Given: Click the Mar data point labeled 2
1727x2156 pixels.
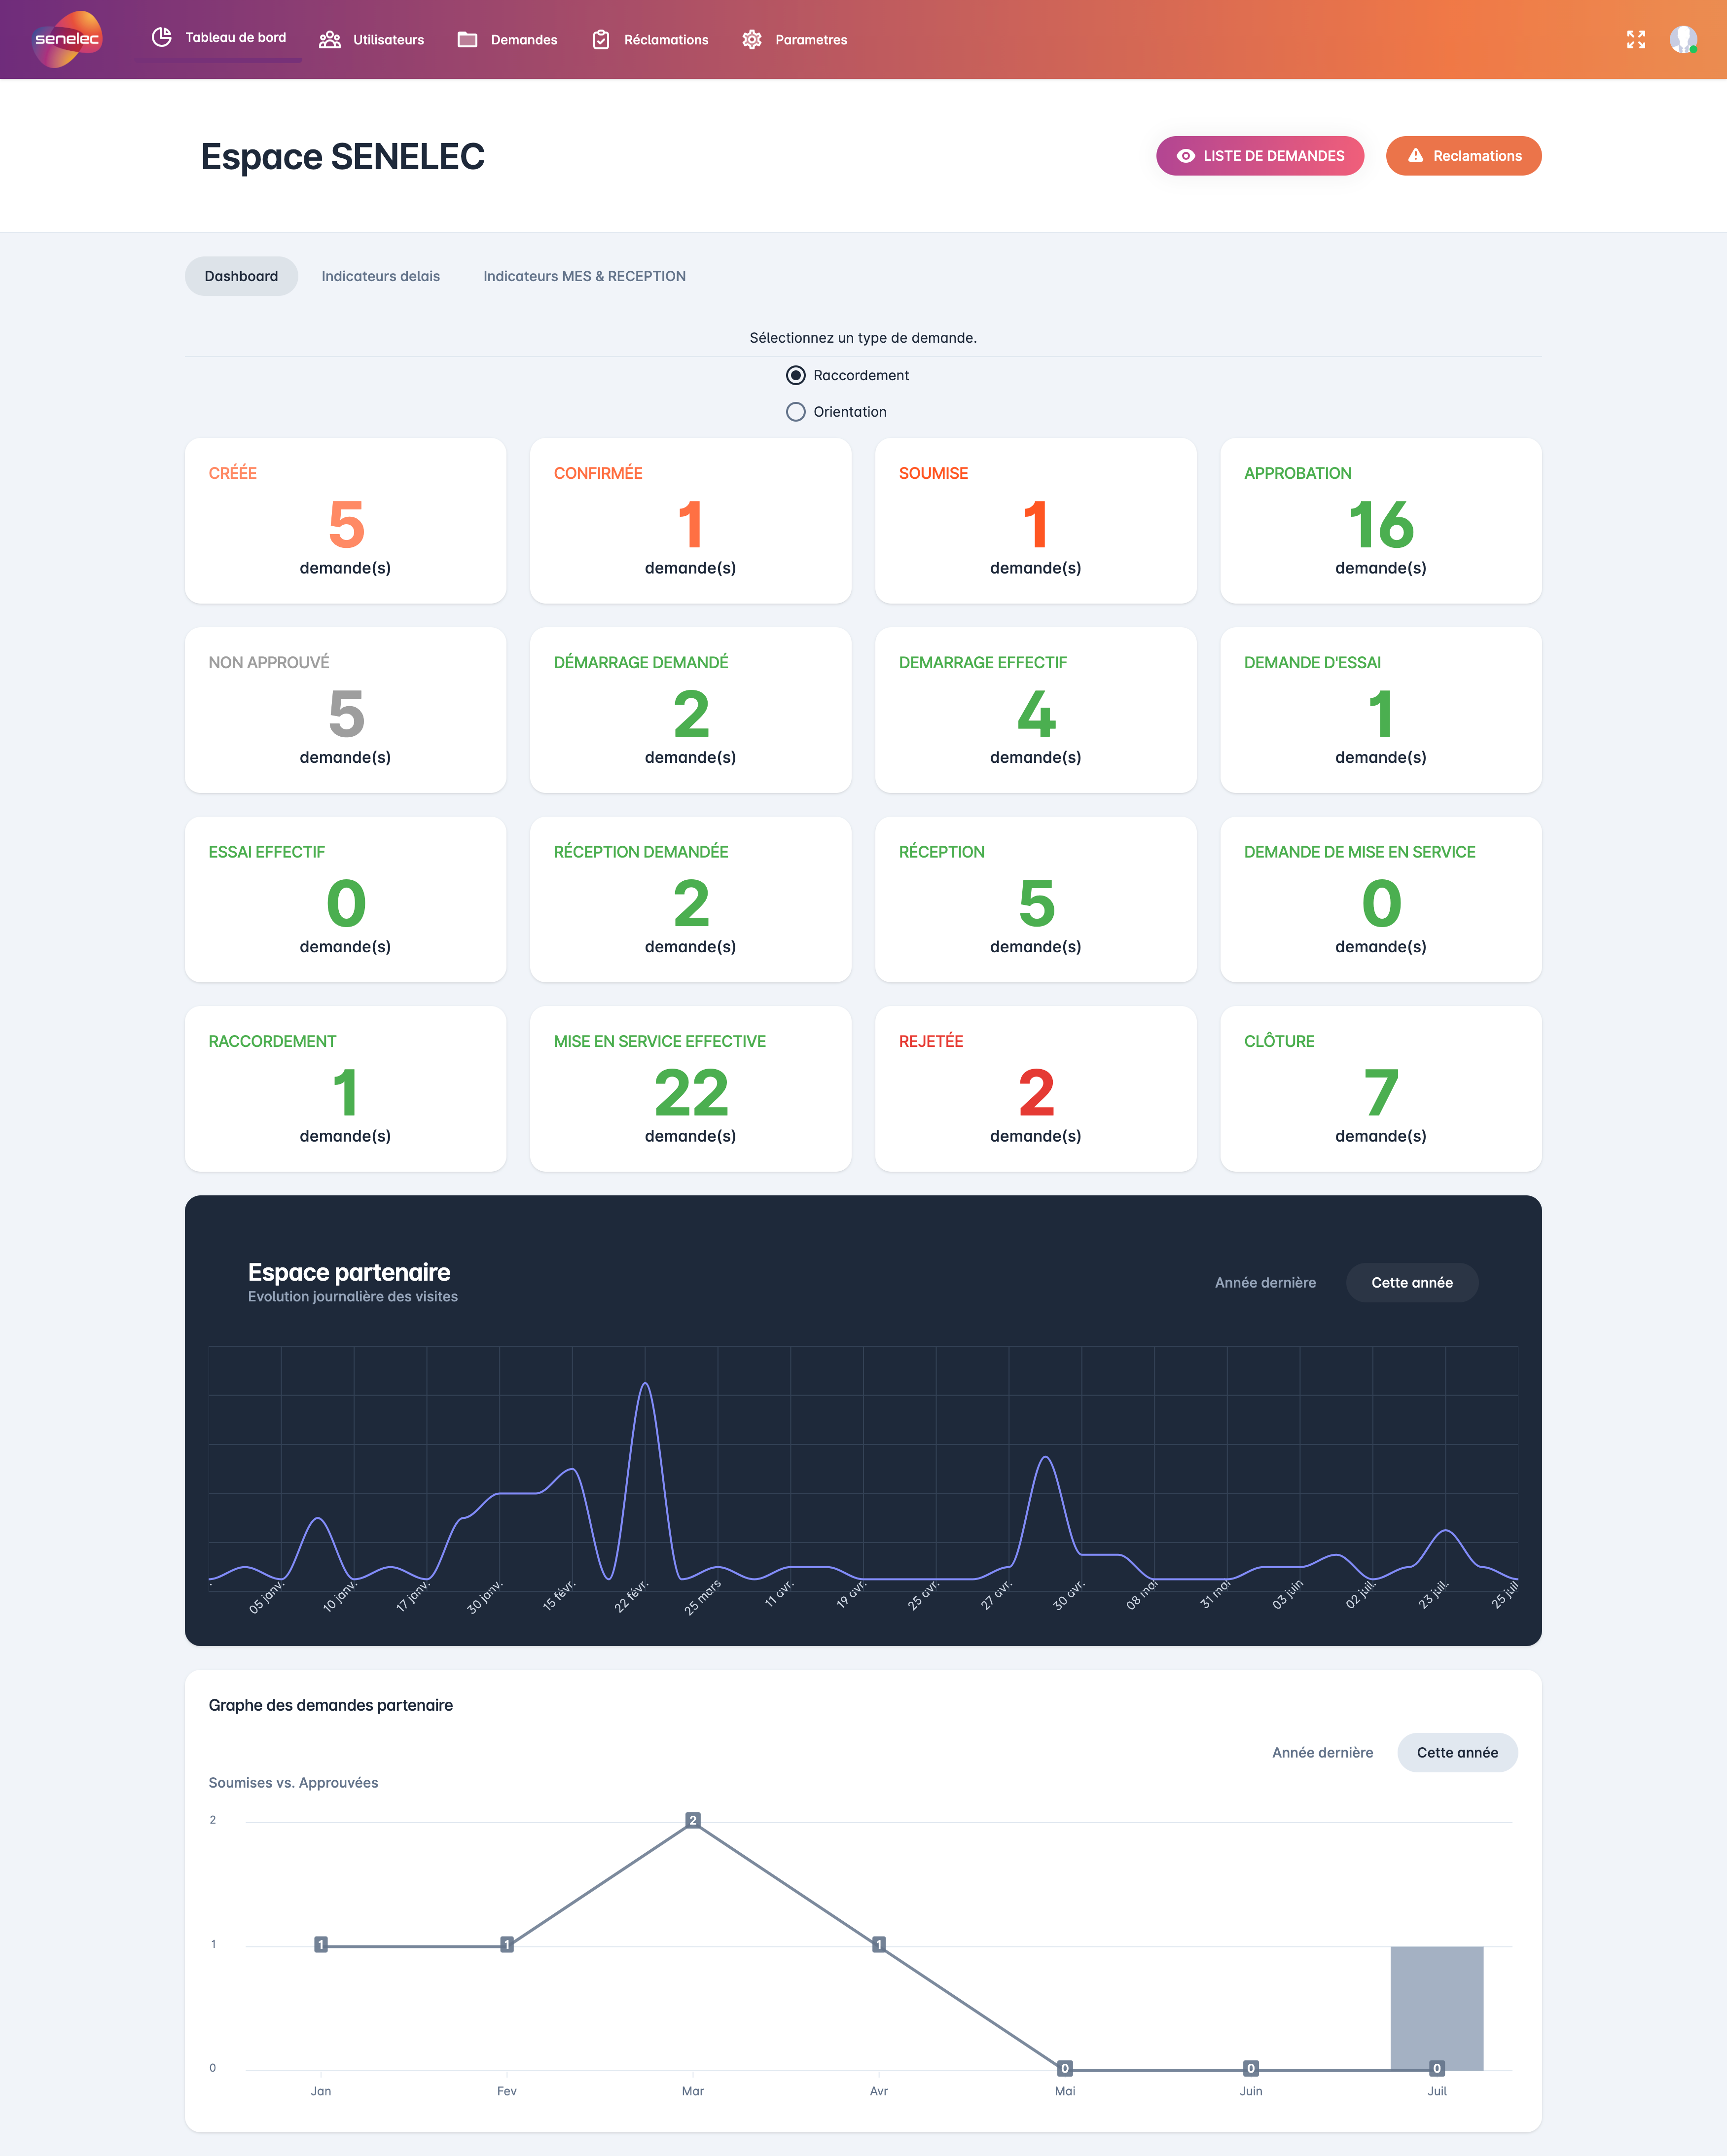Looking at the screenshot, I should (x=693, y=1820).
